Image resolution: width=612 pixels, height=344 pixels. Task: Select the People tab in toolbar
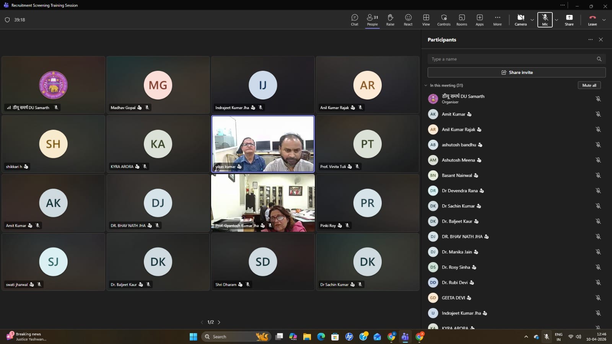pyautogui.click(x=372, y=20)
